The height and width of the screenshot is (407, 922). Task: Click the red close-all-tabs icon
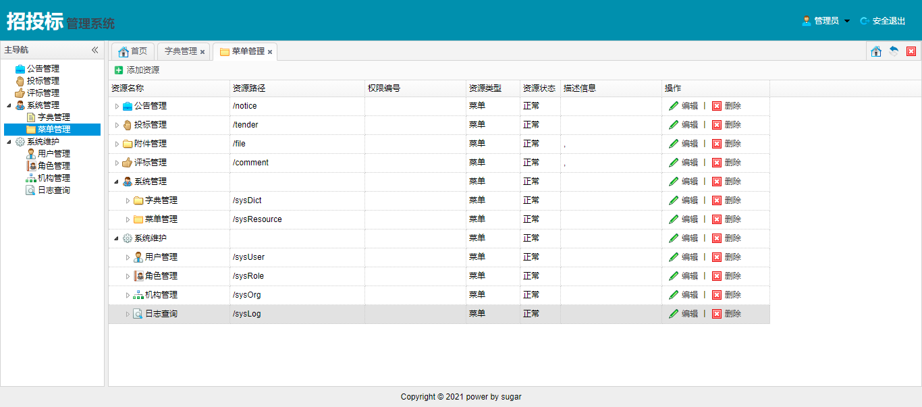click(x=911, y=51)
